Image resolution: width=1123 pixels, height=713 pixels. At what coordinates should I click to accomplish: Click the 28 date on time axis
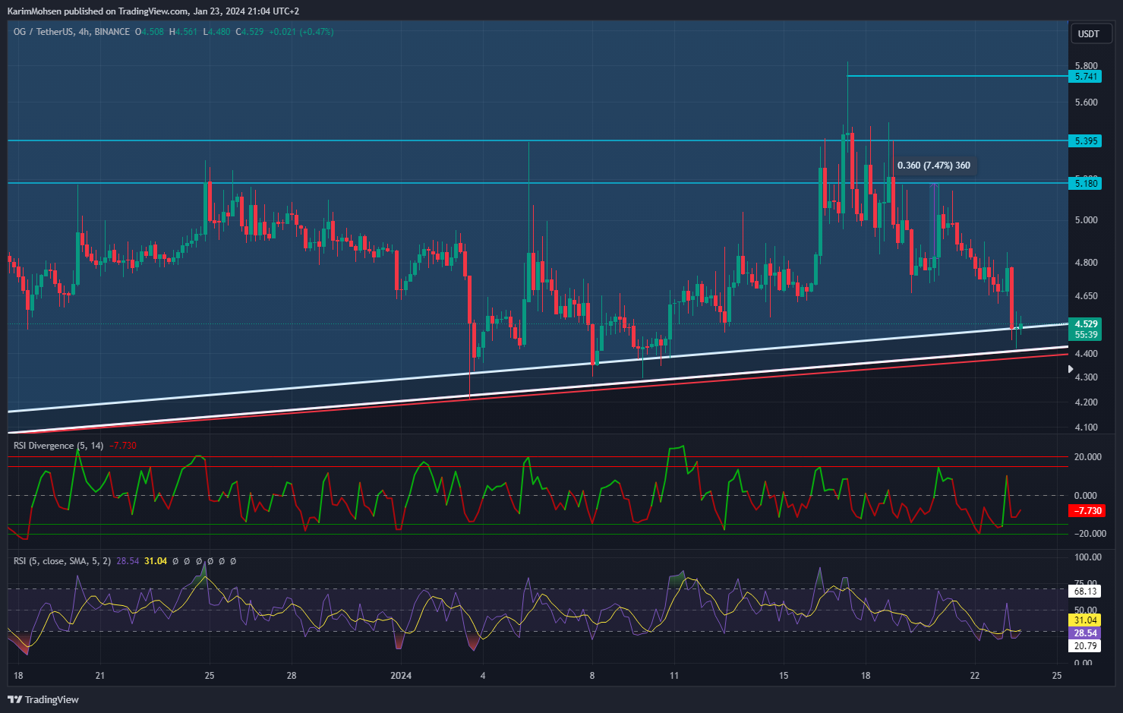tap(292, 676)
